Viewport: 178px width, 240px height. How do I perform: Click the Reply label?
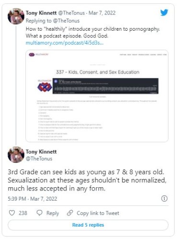[x=53, y=213]
